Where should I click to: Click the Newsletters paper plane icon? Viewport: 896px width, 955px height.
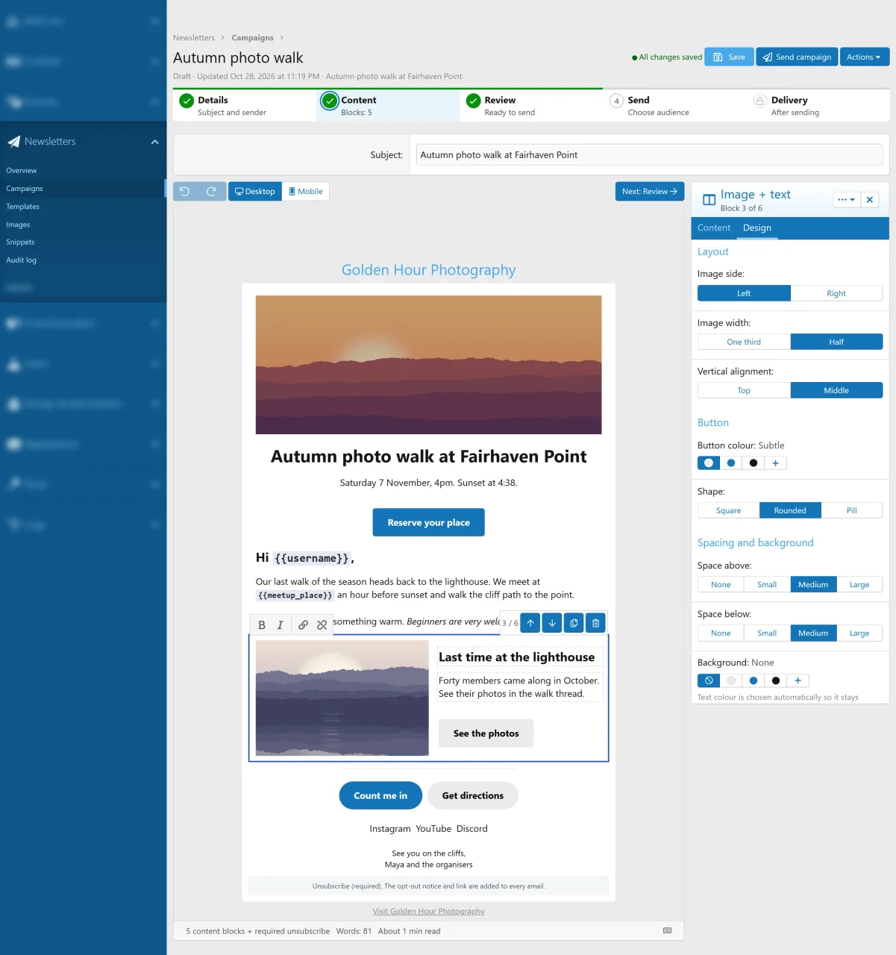click(14, 142)
